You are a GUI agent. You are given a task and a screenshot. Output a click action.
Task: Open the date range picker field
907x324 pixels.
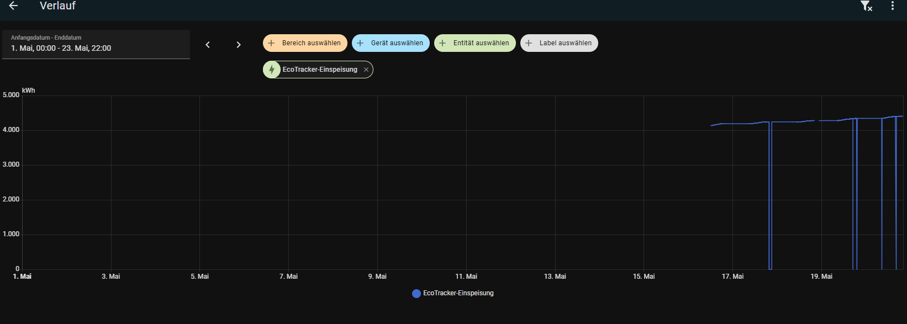point(96,44)
